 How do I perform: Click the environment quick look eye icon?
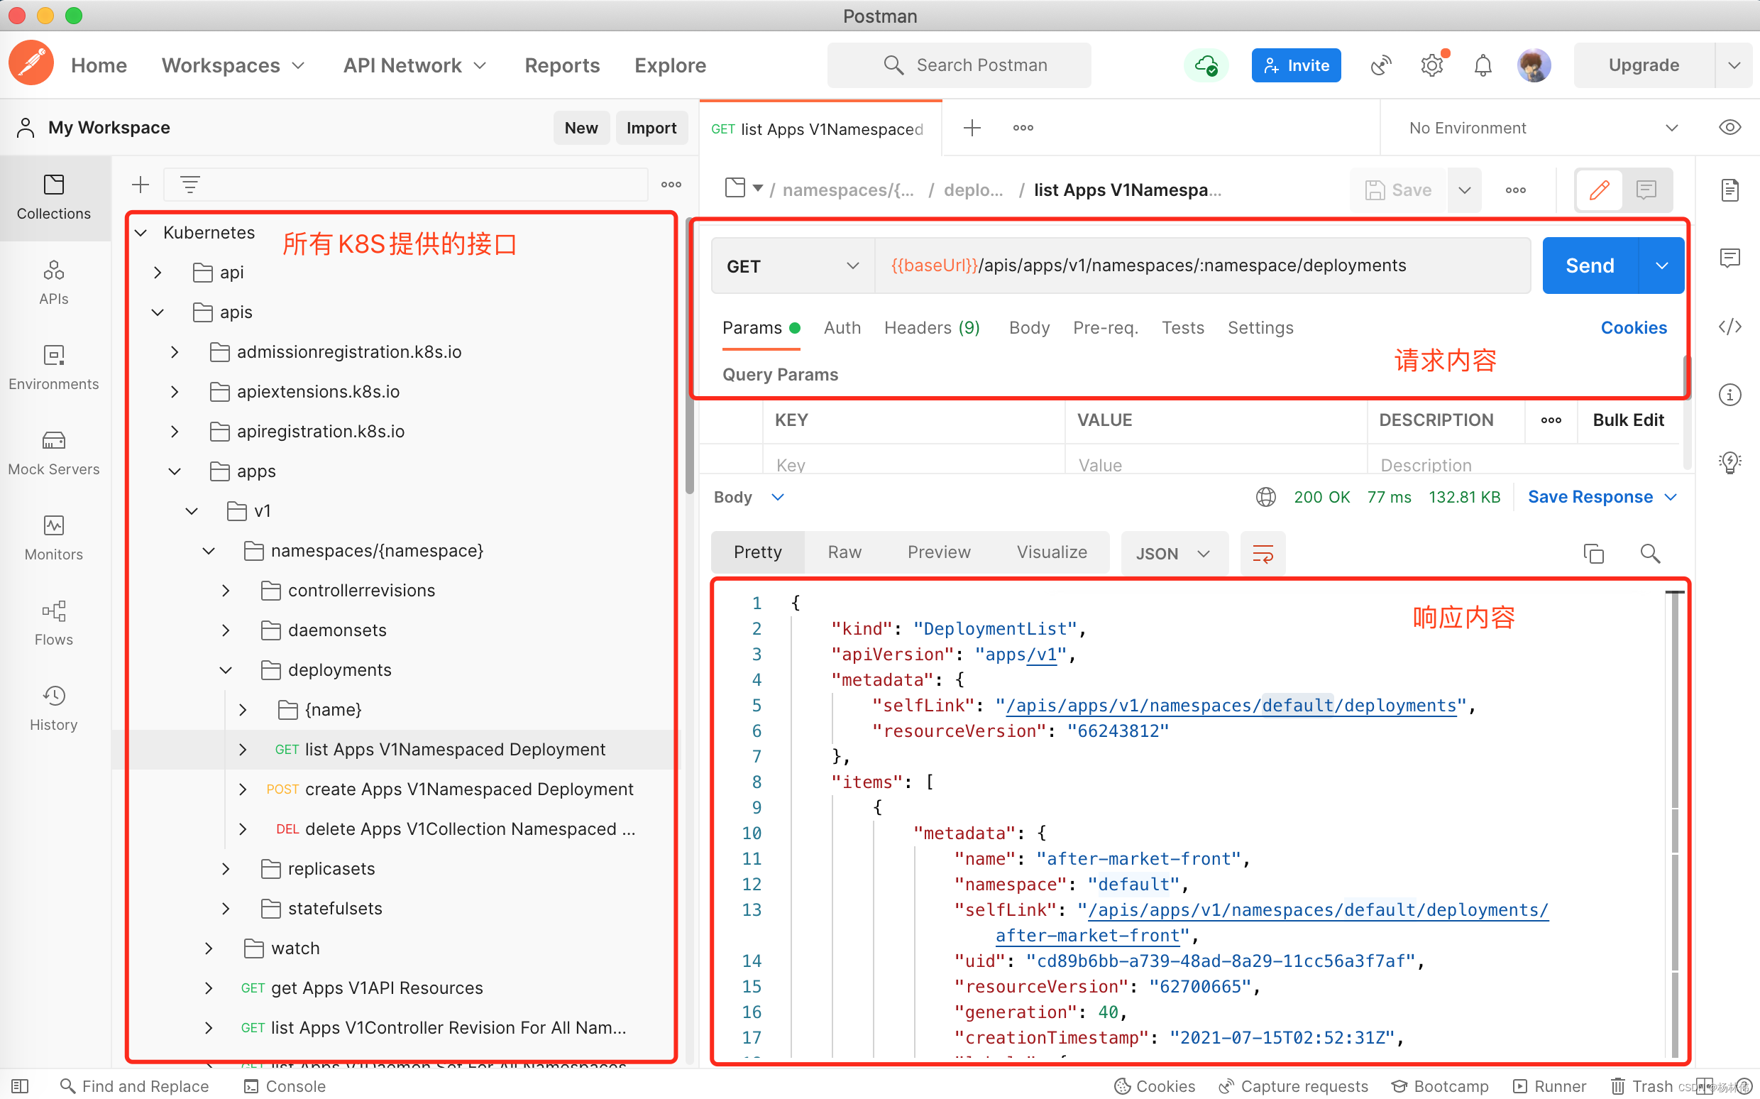coord(1729,127)
